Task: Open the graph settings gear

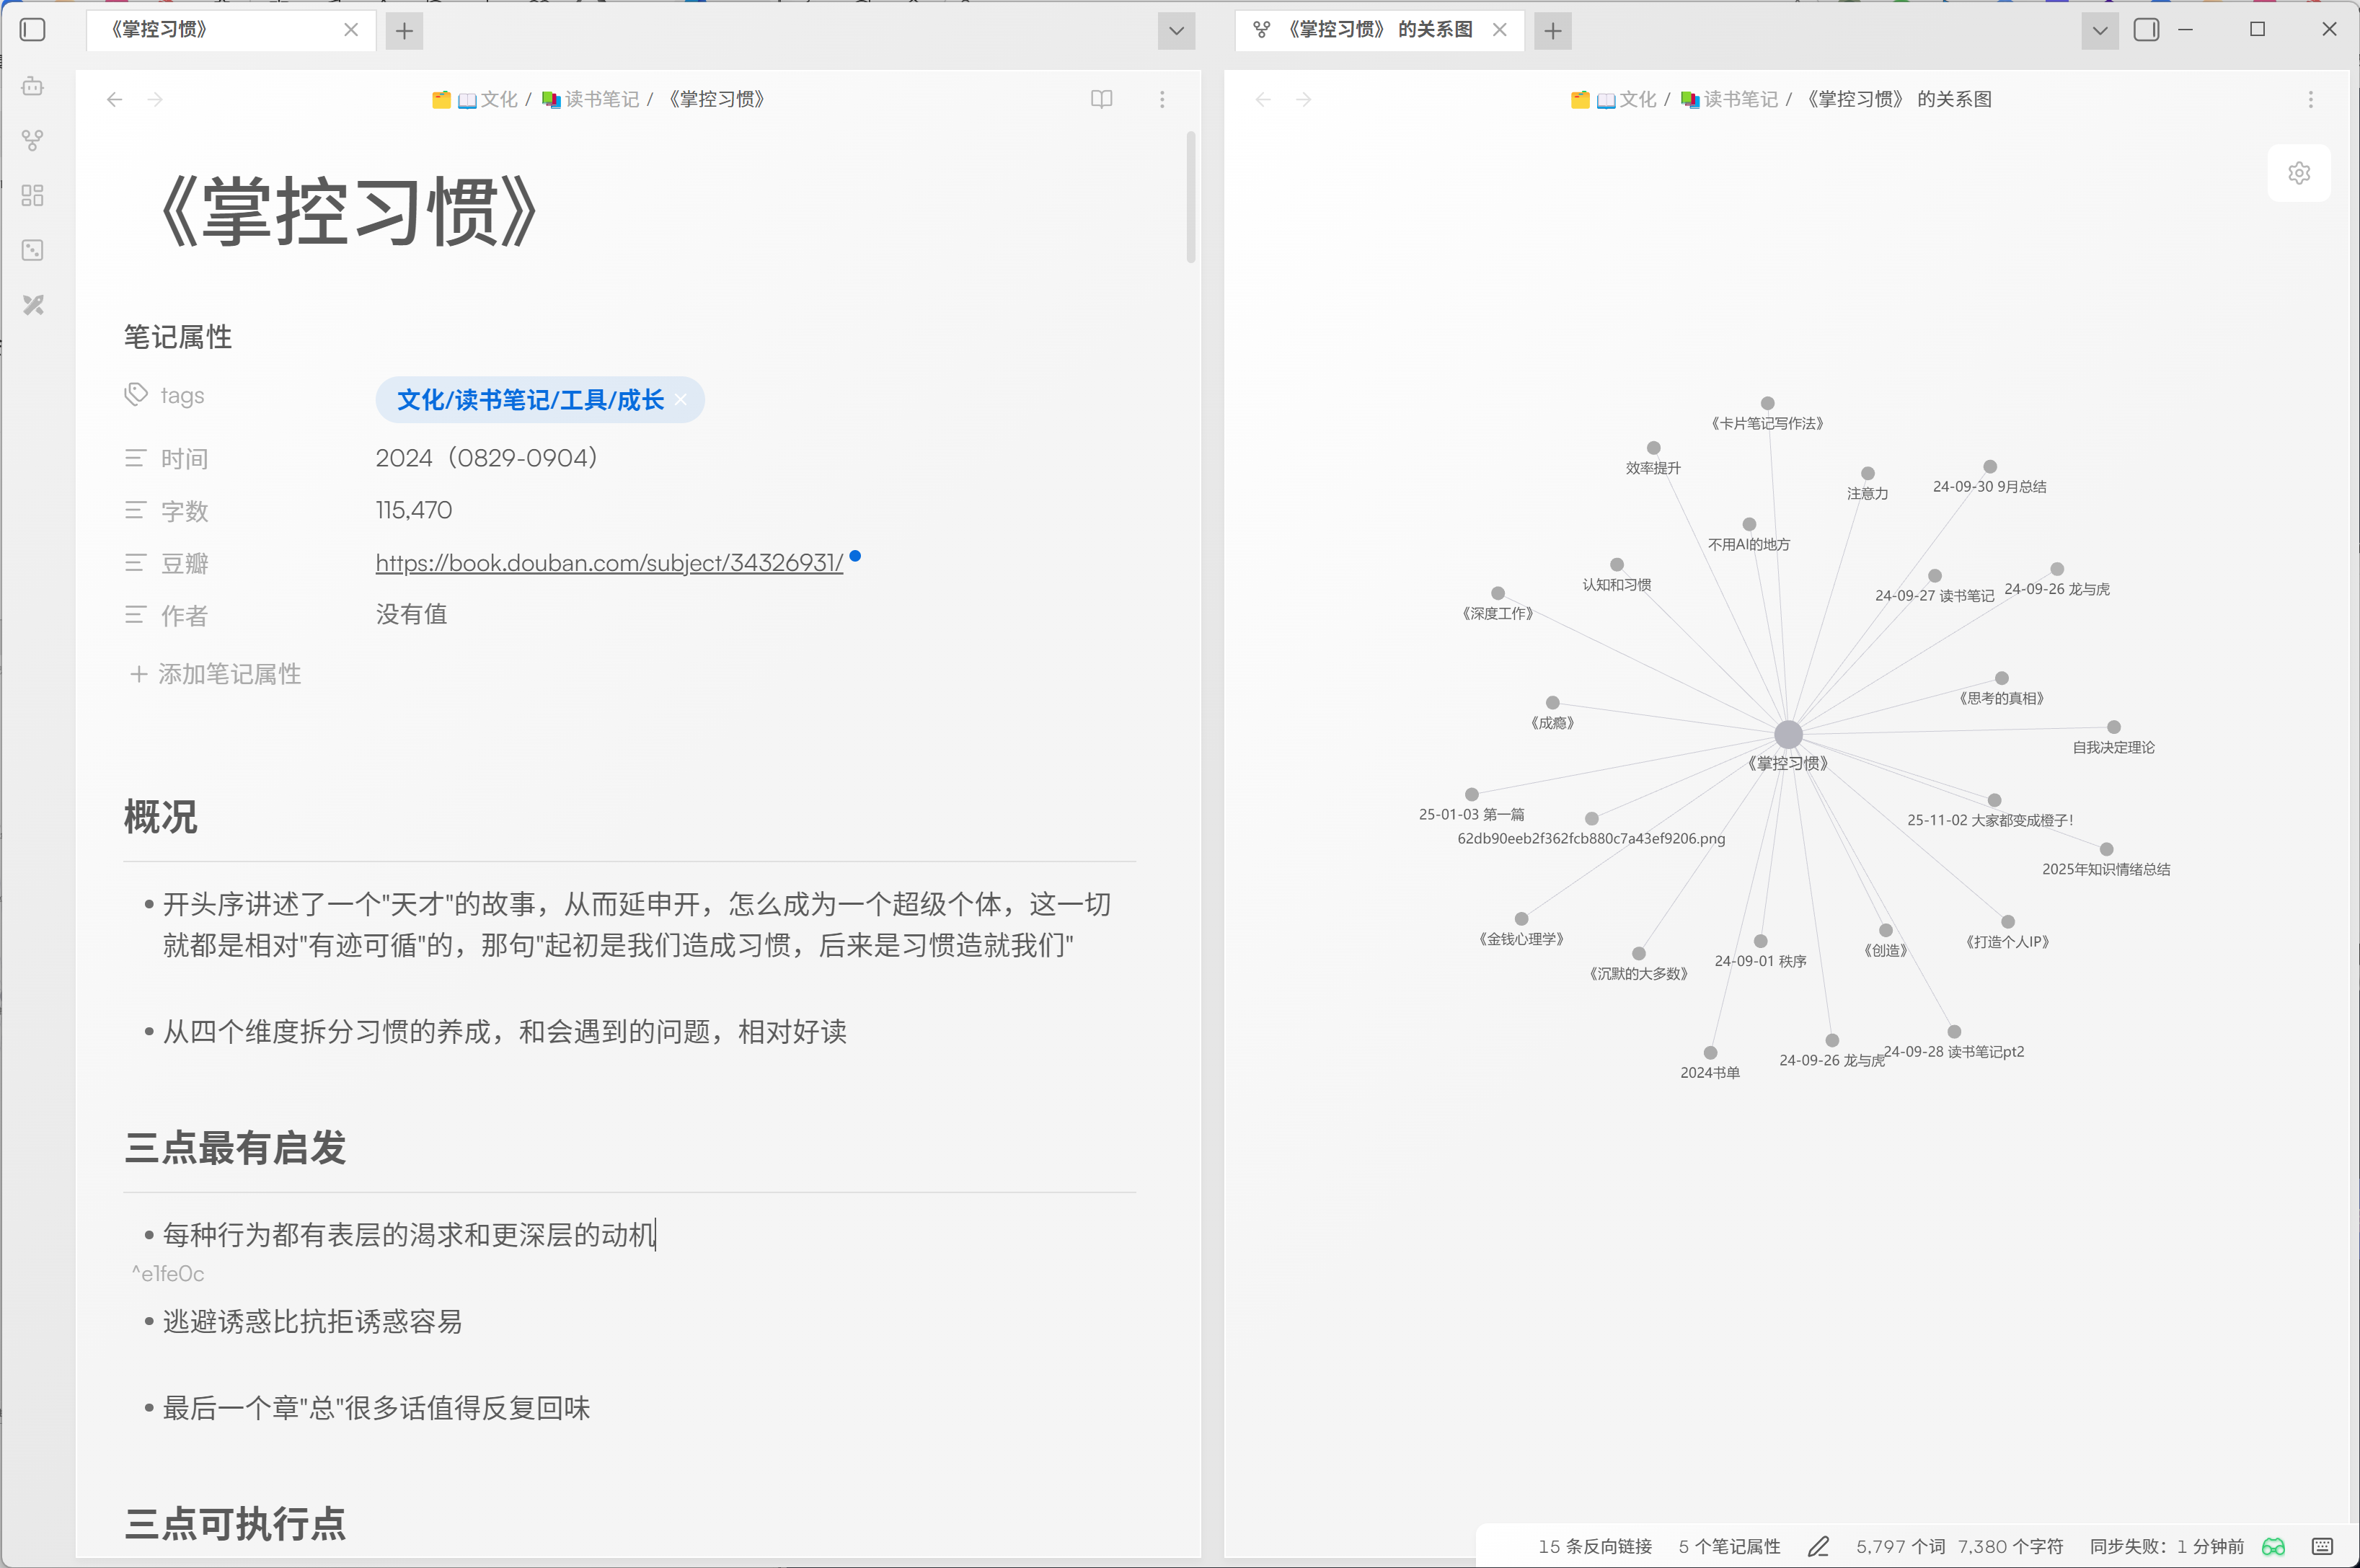Action: coord(2299,173)
